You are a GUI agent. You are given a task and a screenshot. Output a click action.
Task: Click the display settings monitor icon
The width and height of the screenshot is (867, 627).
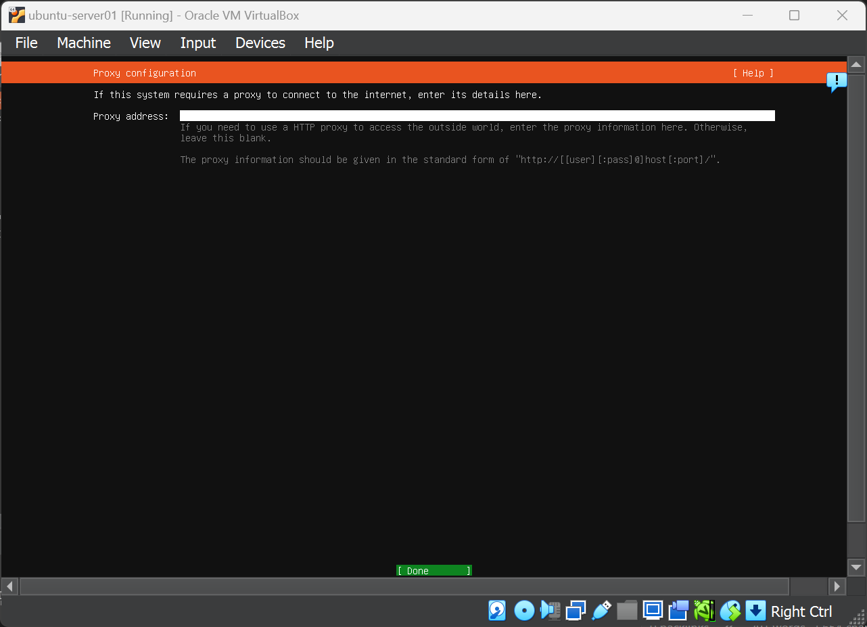[x=653, y=611]
